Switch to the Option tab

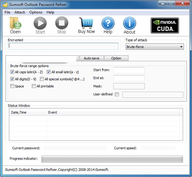tap(116, 58)
